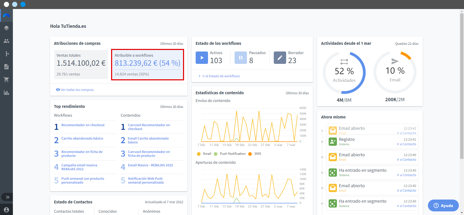This screenshot has height=215, width=464.
Task: Toggle SMS series in legend
Action: tap(255, 154)
